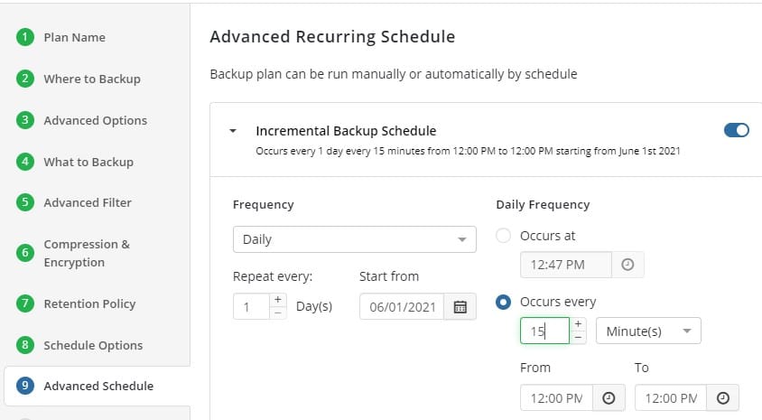The height and width of the screenshot is (420, 762).
Task: Go to Compression & Encryption step
Action: pyautogui.click(x=87, y=253)
